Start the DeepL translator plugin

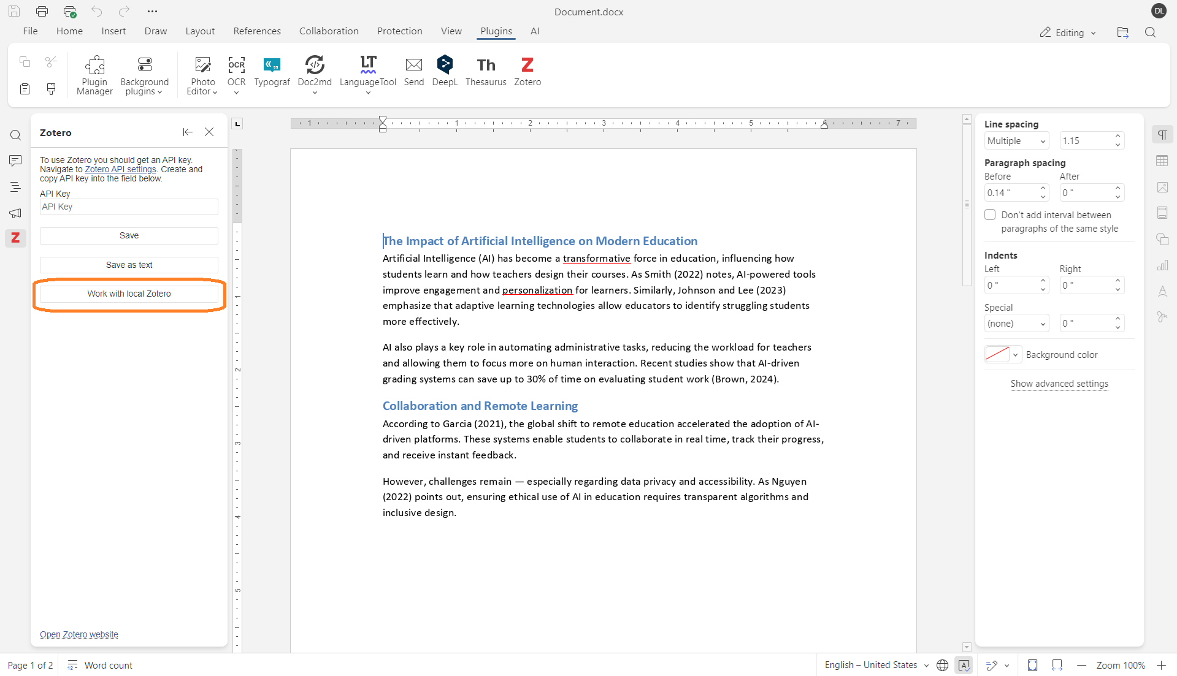(x=444, y=72)
